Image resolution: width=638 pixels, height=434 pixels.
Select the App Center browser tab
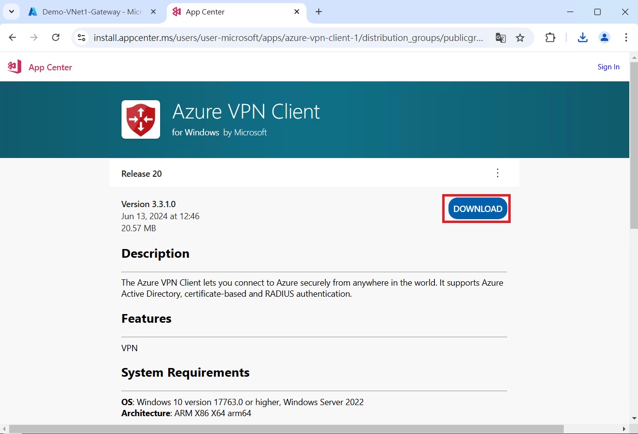click(x=231, y=12)
